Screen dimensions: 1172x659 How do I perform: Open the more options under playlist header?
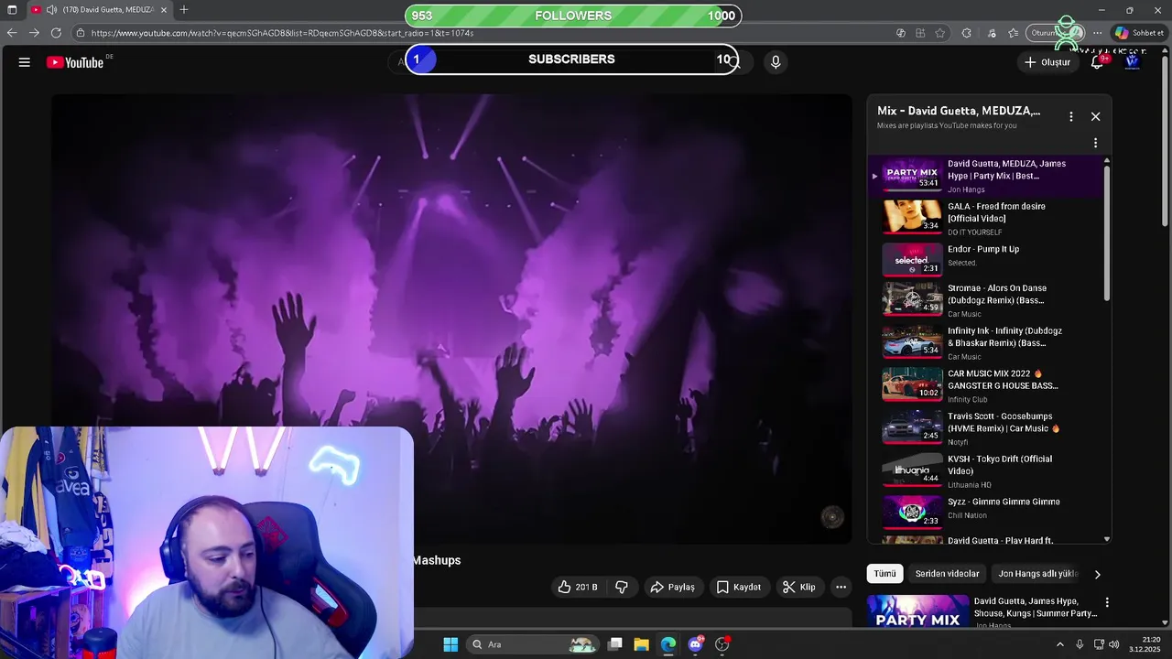1095,143
